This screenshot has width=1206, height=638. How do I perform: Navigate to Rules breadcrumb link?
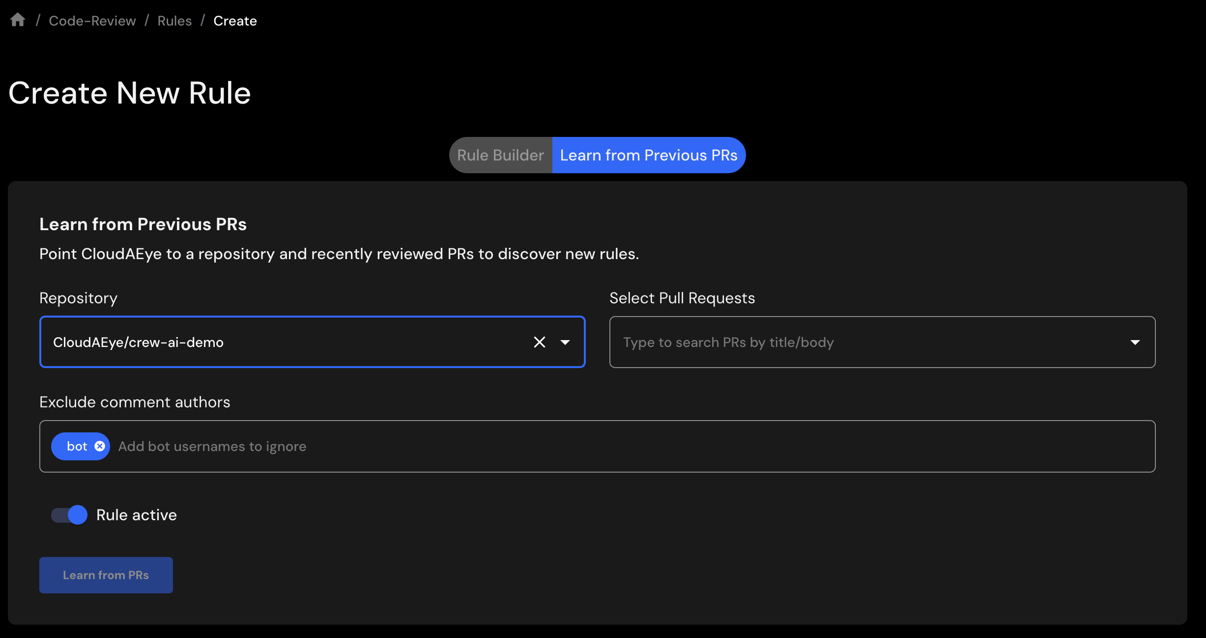pyautogui.click(x=174, y=21)
